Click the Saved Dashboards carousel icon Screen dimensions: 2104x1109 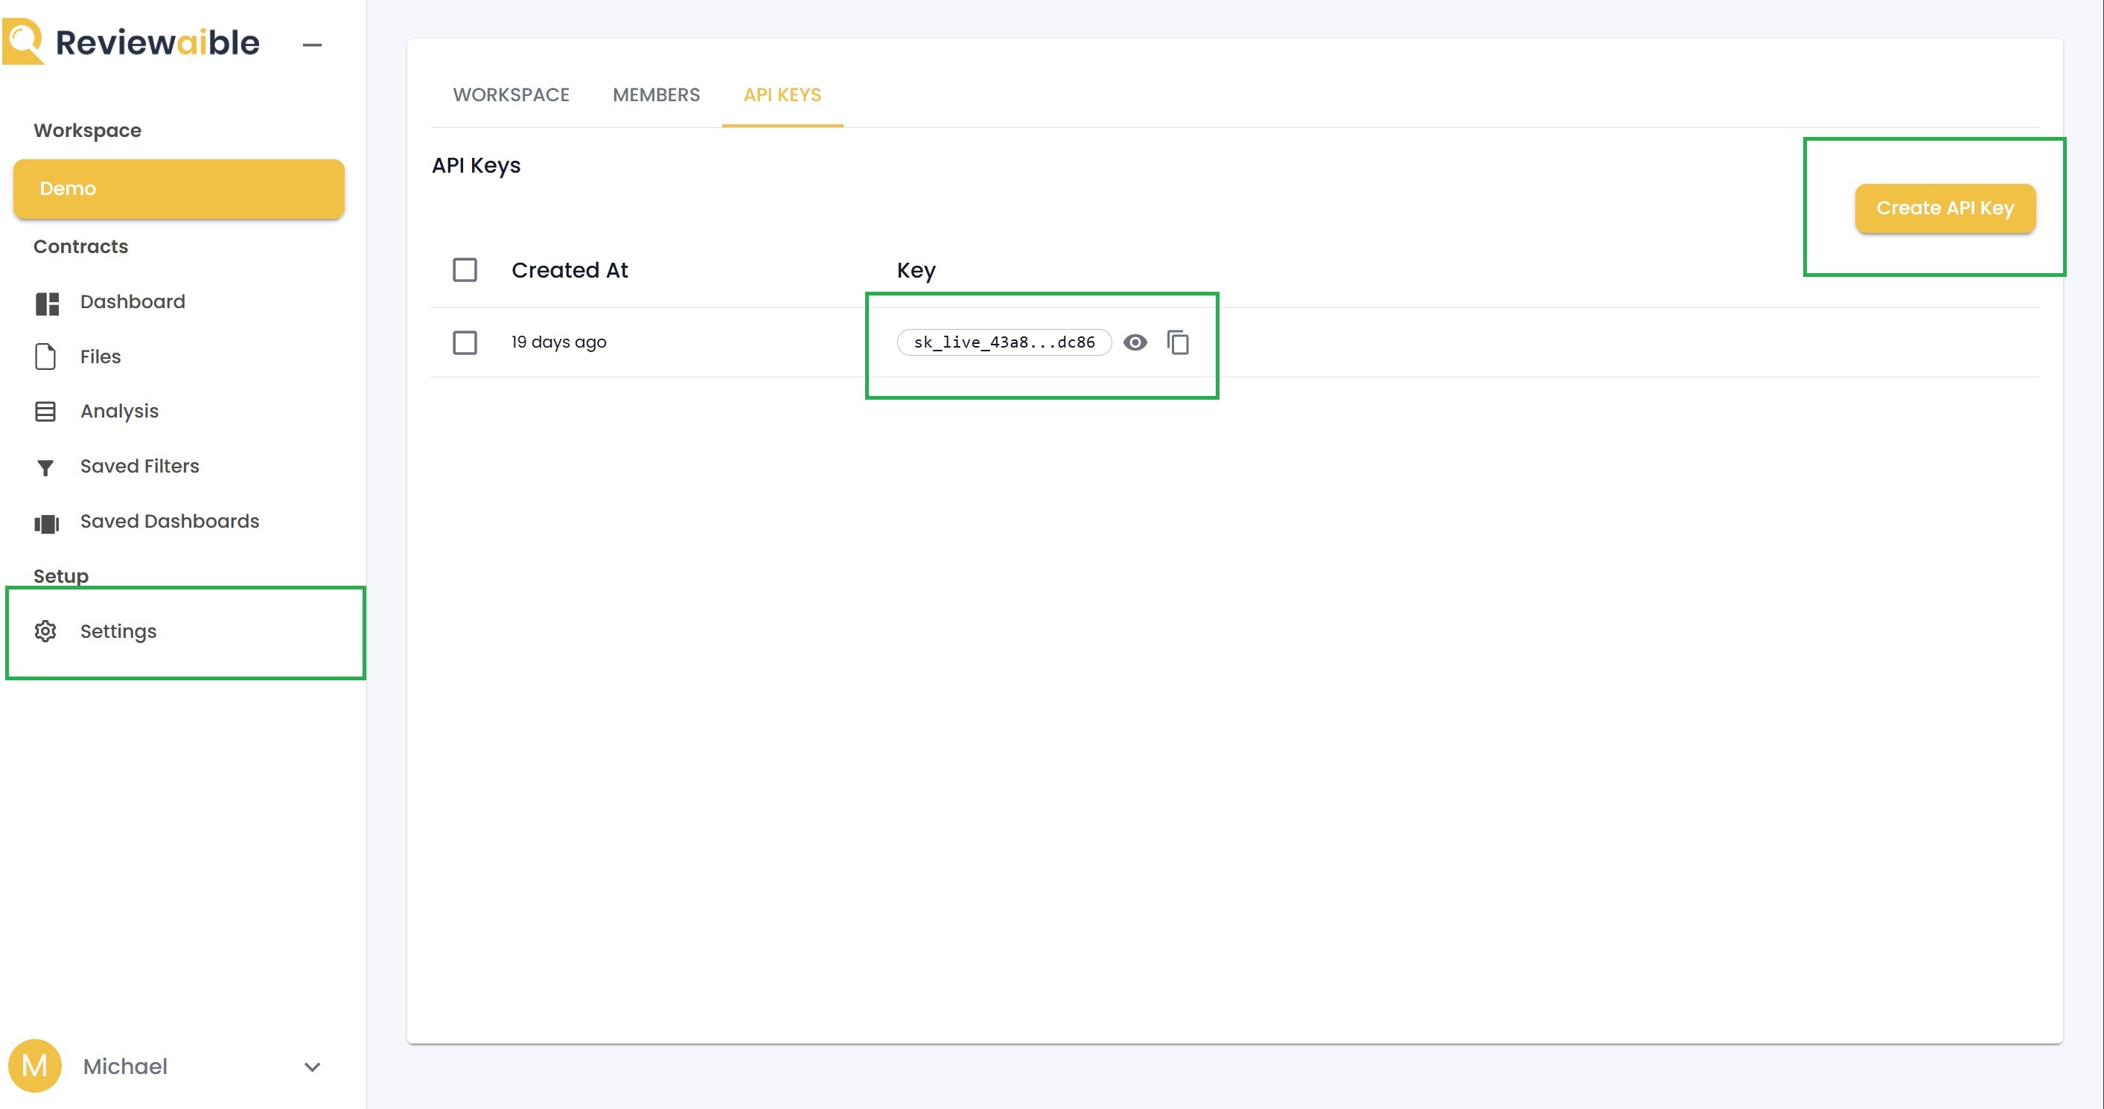pos(47,522)
